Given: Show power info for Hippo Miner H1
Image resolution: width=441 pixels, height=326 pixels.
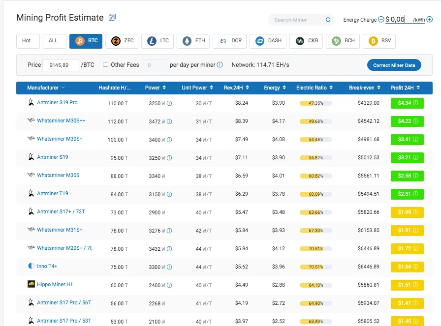Looking at the screenshot, I should [x=169, y=285].
